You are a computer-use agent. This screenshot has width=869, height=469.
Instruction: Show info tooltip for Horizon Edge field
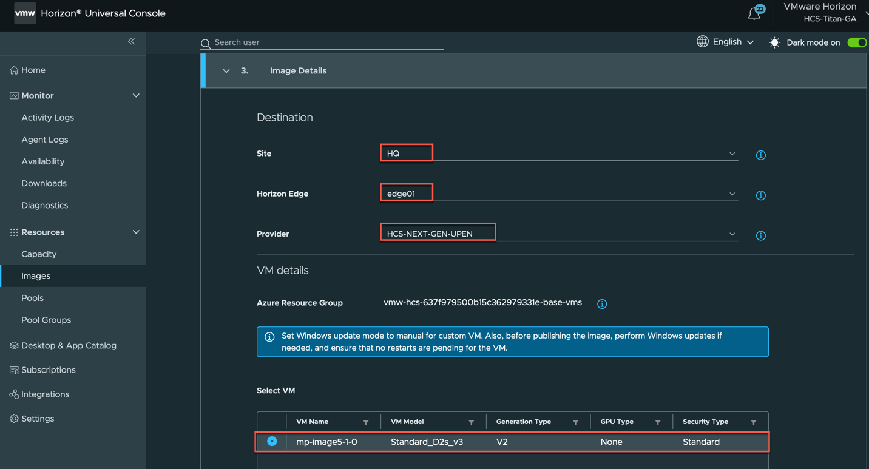[760, 195]
